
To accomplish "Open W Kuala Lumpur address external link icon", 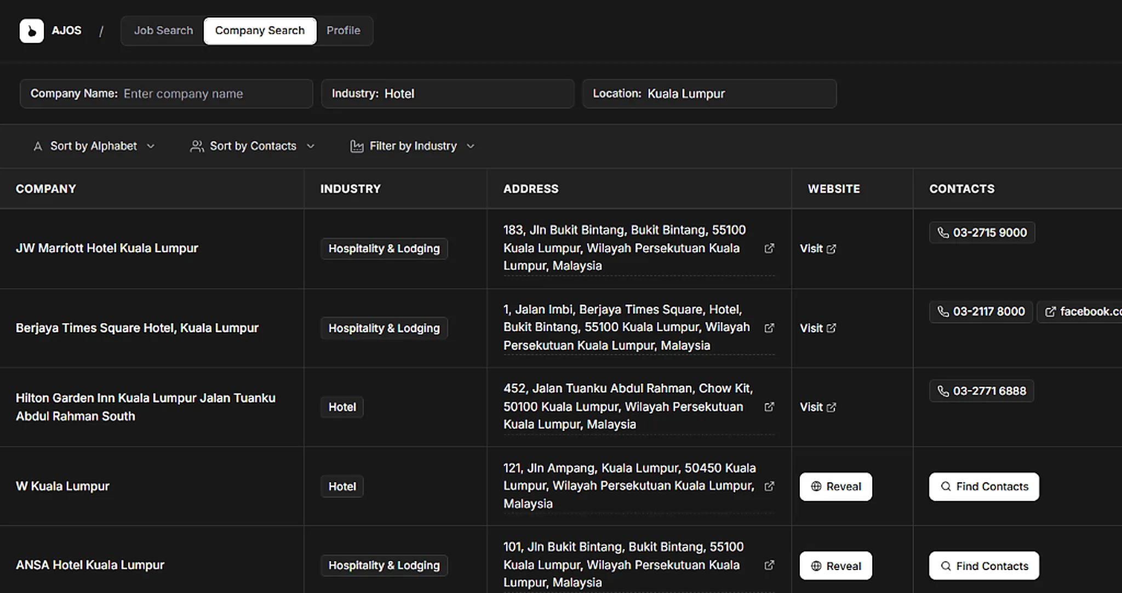I will pos(769,486).
